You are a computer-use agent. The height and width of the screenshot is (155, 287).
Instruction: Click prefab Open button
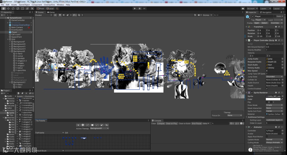tap(257, 23)
